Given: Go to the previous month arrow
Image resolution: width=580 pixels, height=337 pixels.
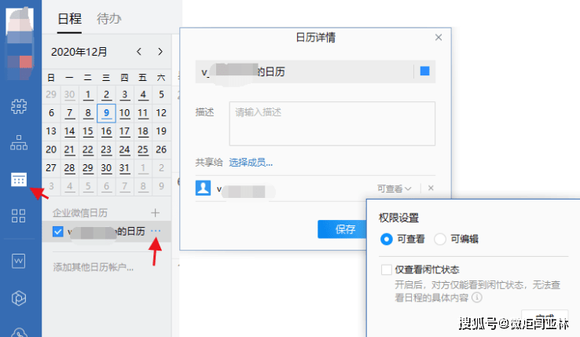Looking at the screenshot, I should (x=139, y=52).
